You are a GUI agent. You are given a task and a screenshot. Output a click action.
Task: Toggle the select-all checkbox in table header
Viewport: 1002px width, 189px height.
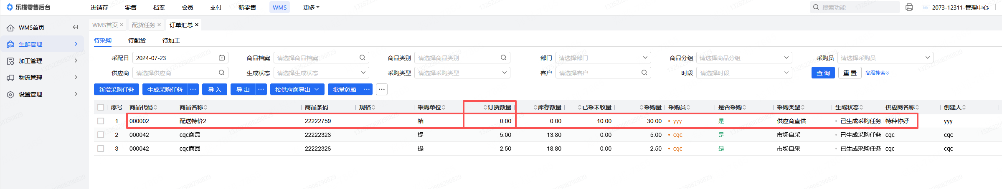point(101,107)
